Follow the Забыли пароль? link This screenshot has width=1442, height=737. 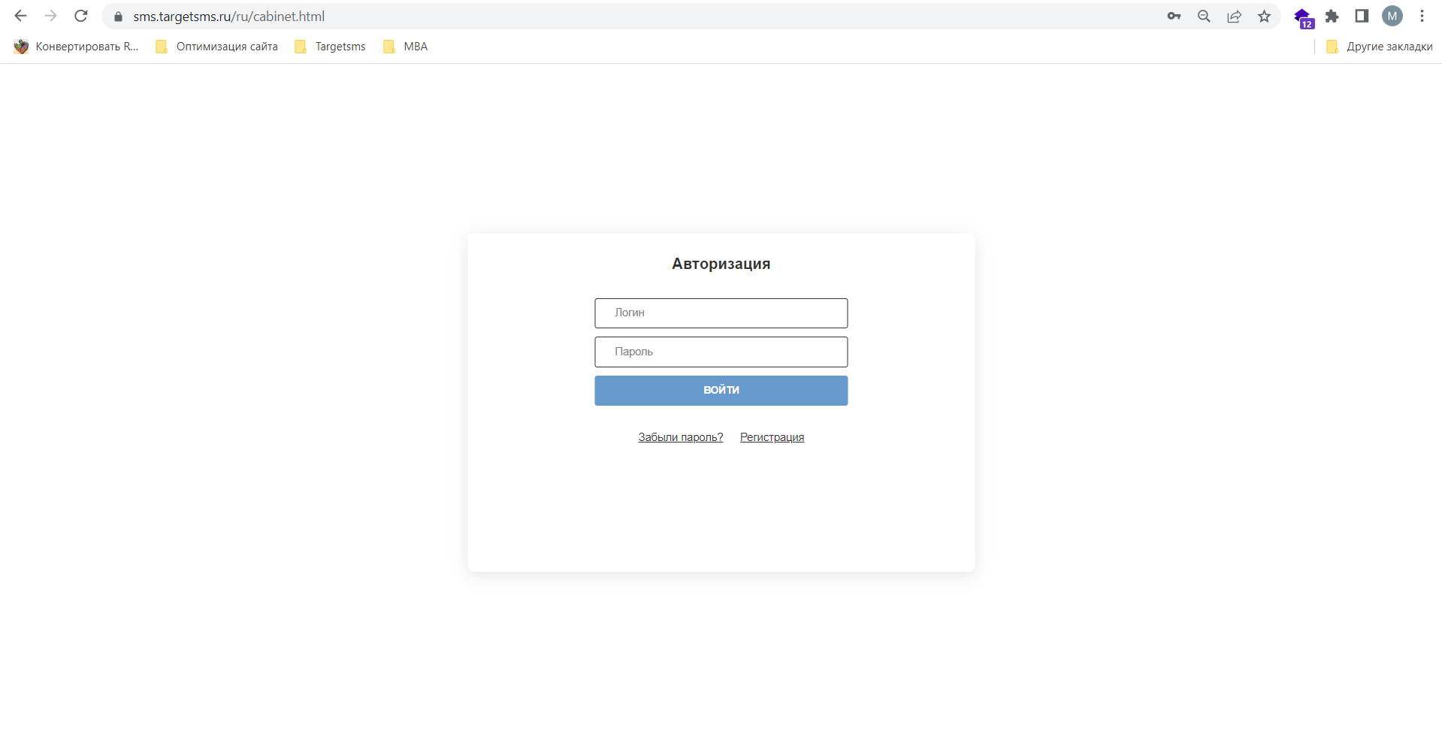click(681, 437)
